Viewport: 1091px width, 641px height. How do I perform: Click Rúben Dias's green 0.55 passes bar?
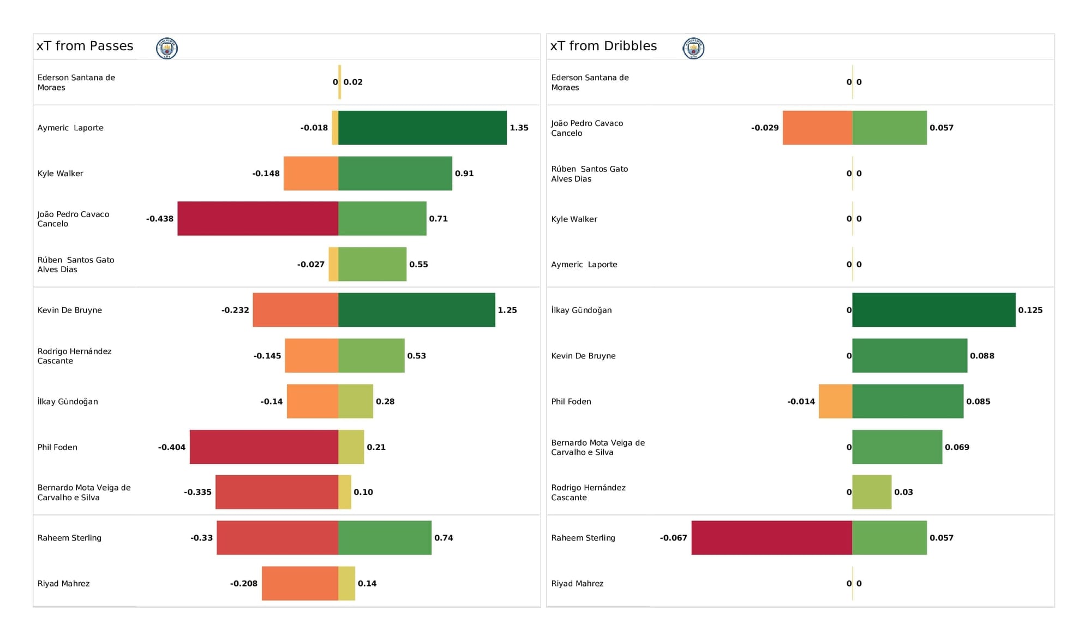[x=372, y=264]
